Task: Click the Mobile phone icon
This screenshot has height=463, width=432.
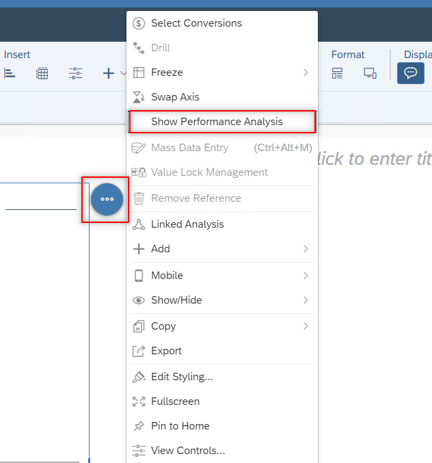Action: click(139, 276)
